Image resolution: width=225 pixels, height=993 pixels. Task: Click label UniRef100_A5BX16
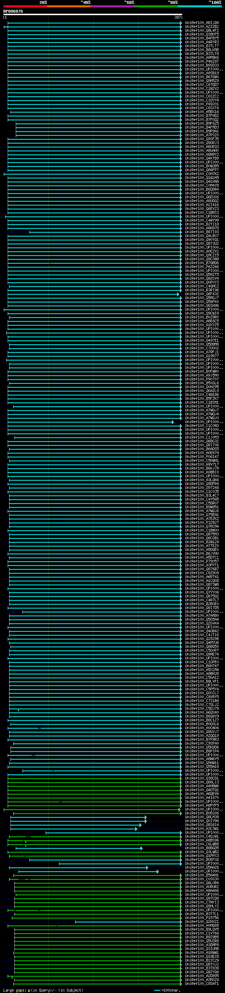[x=201, y=112]
